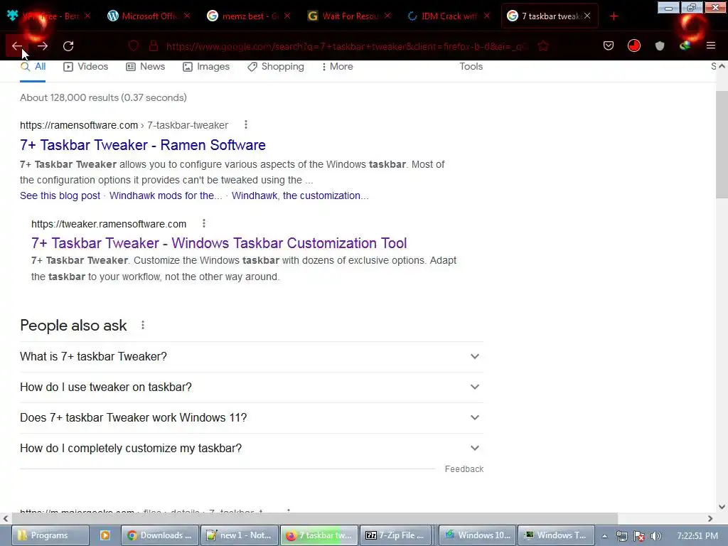The height and width of the screenshot is (546, 728).
Task: Go forward with the forward arrow
Action: 42,46
